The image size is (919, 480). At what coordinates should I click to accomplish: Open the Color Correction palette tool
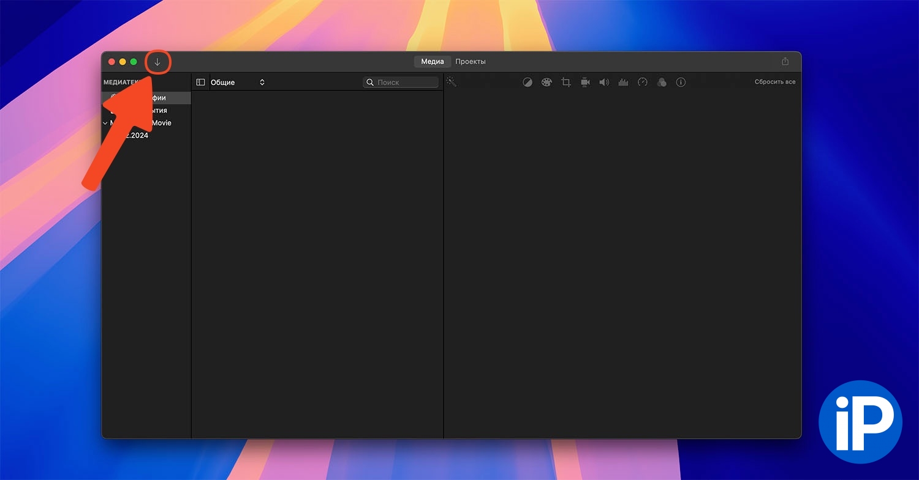tap(546, 82)
